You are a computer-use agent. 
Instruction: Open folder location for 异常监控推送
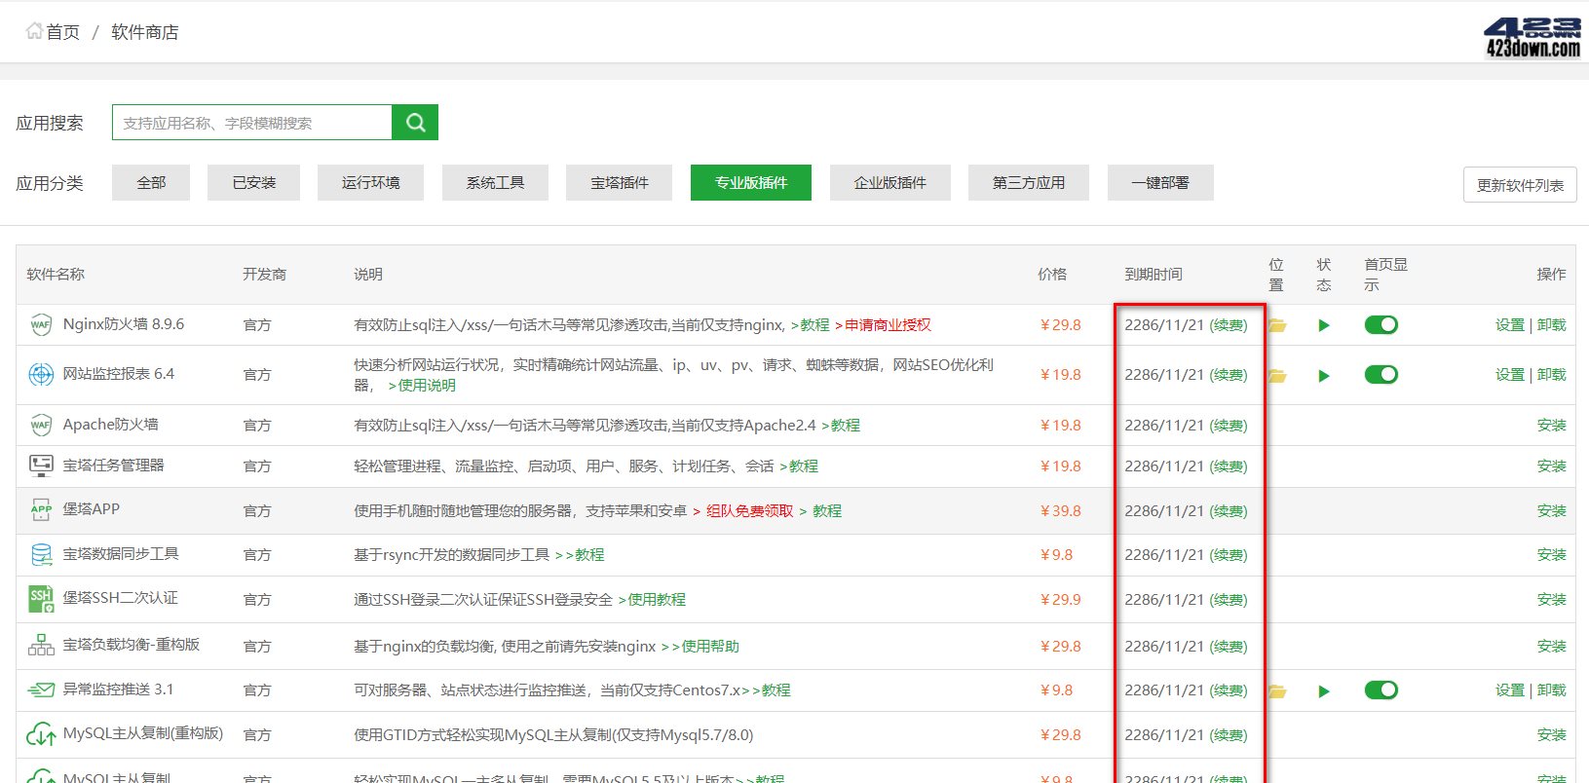pyautogui.click(x=1277, y=691)
